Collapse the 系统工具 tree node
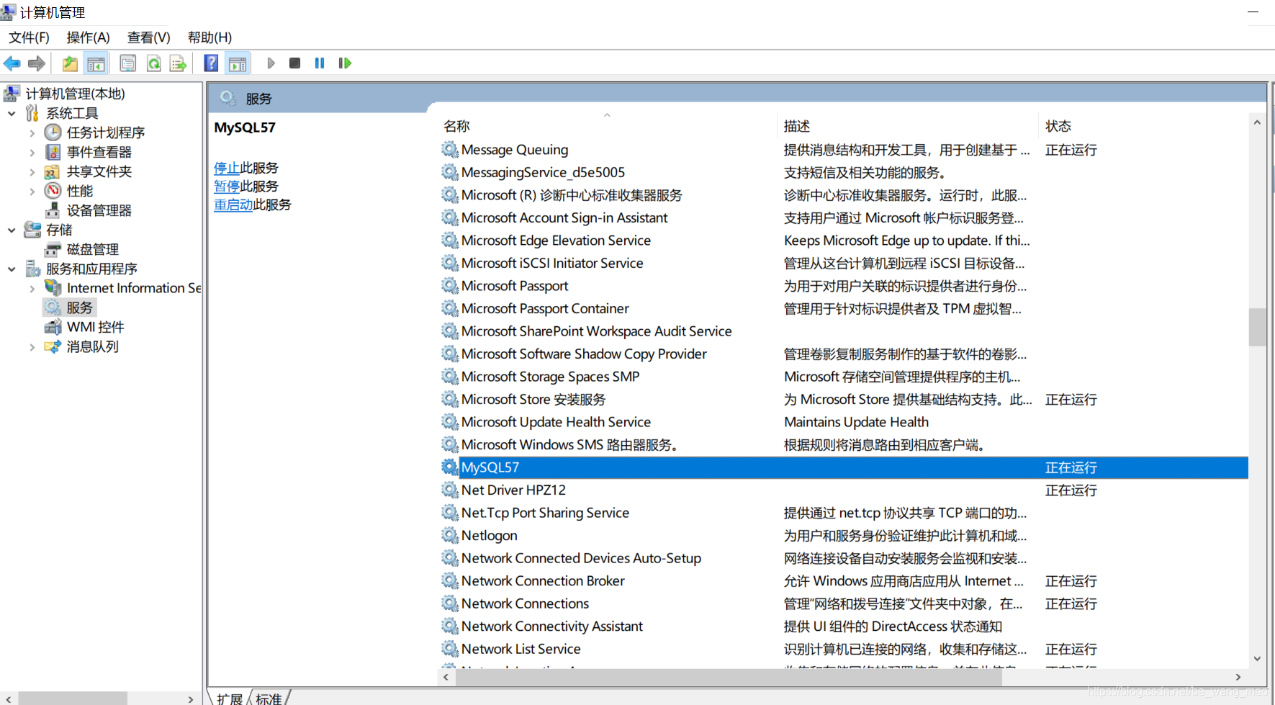Screen dimensions: 1275x705 [12, 113]
